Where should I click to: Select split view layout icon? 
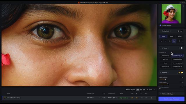[x=141, y=90]
